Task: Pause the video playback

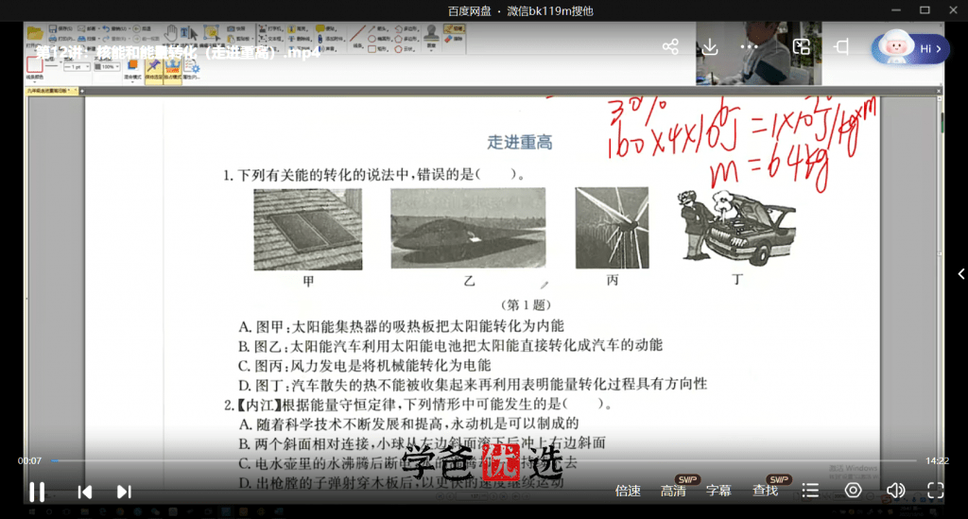Action: [x=37, y=492]
